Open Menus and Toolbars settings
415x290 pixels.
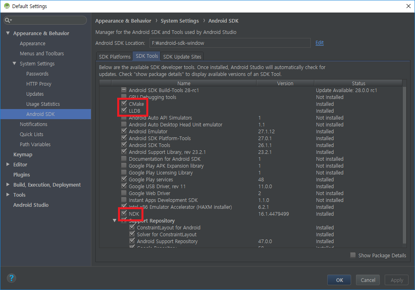[42, 53]
